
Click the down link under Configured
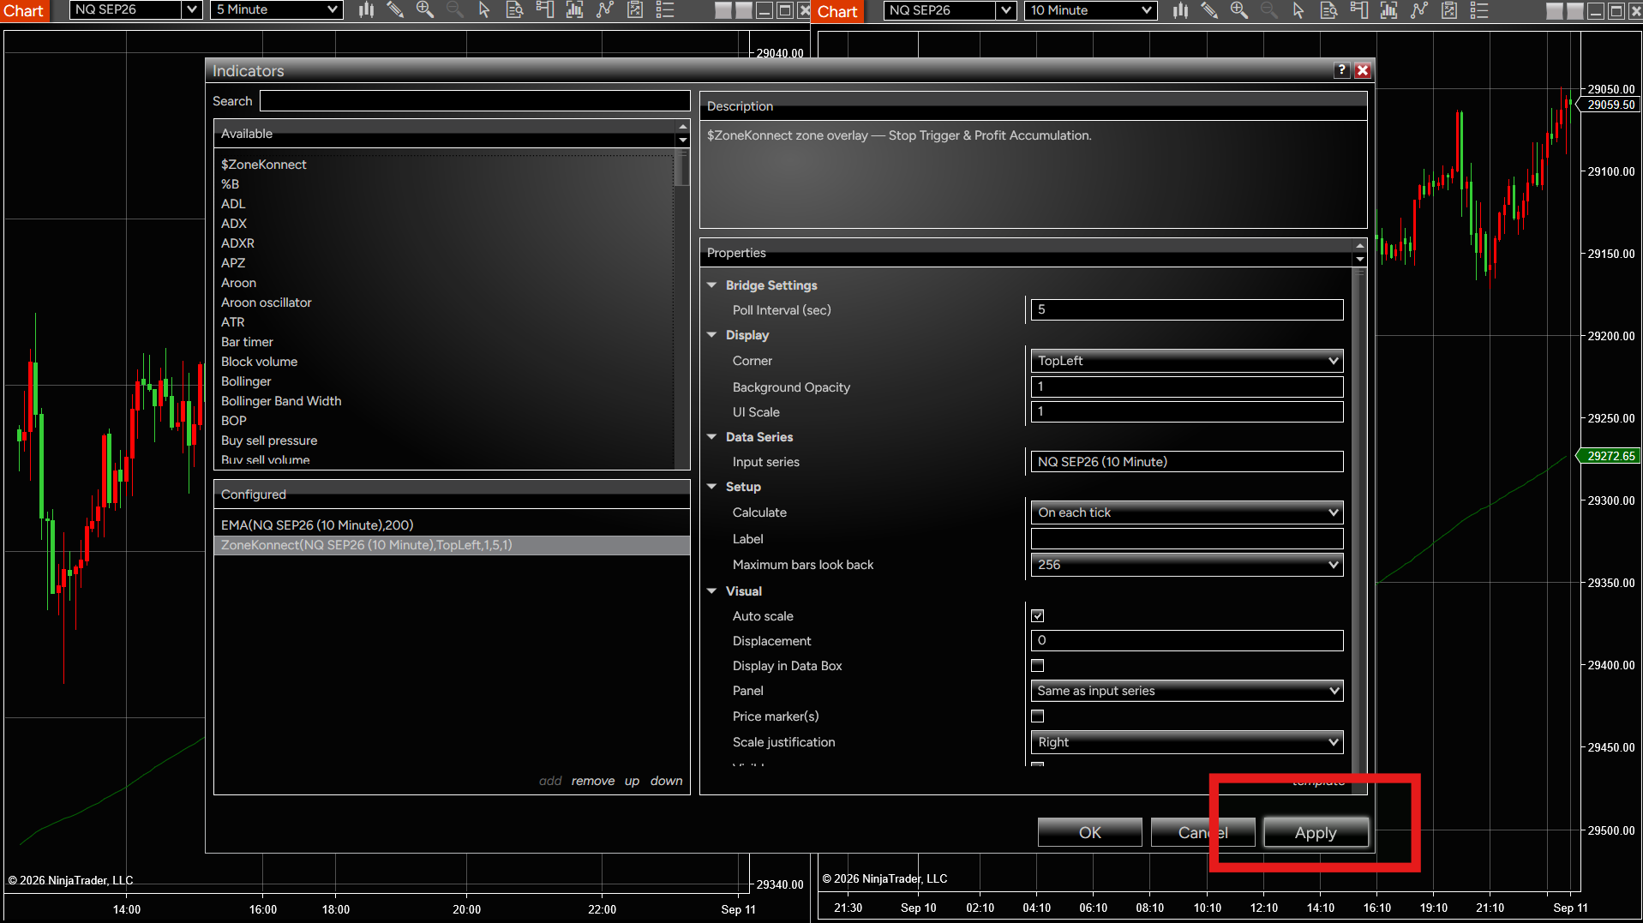pyautogui.click(x=666, y=781)
